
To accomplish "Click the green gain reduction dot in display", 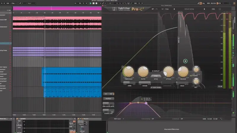I will pos(185,61).
